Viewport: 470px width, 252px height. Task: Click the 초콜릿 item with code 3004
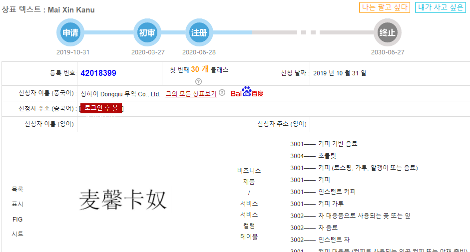(x=313, y=156)
